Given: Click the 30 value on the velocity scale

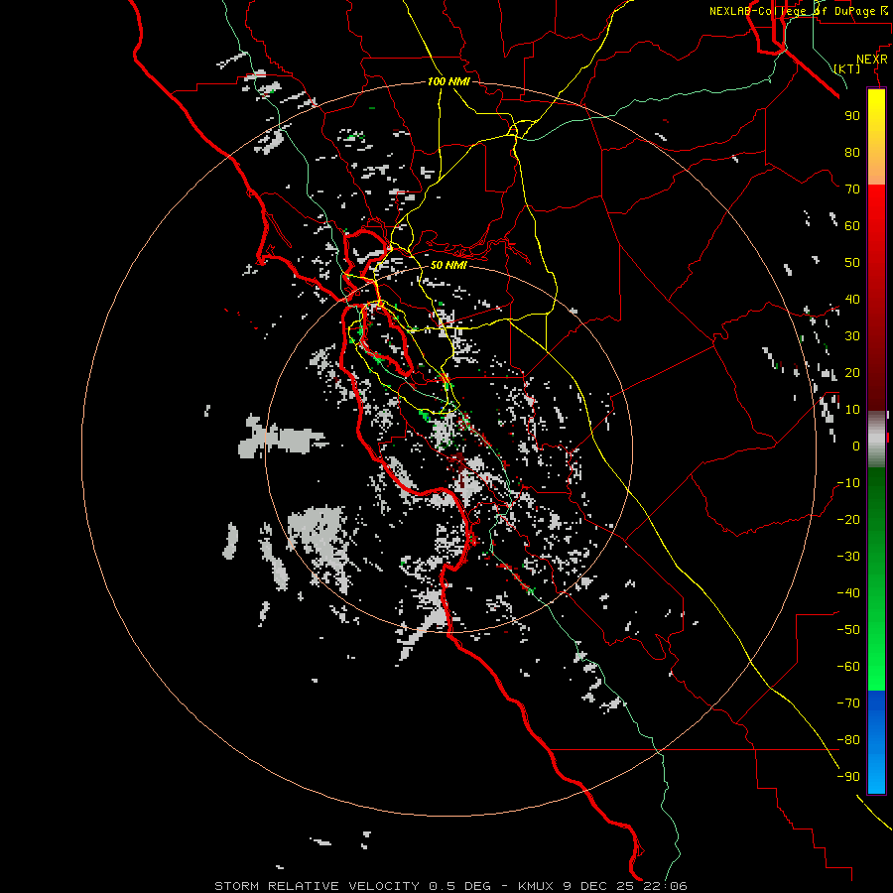Looking at the screenshot, I should click(852, 336).
